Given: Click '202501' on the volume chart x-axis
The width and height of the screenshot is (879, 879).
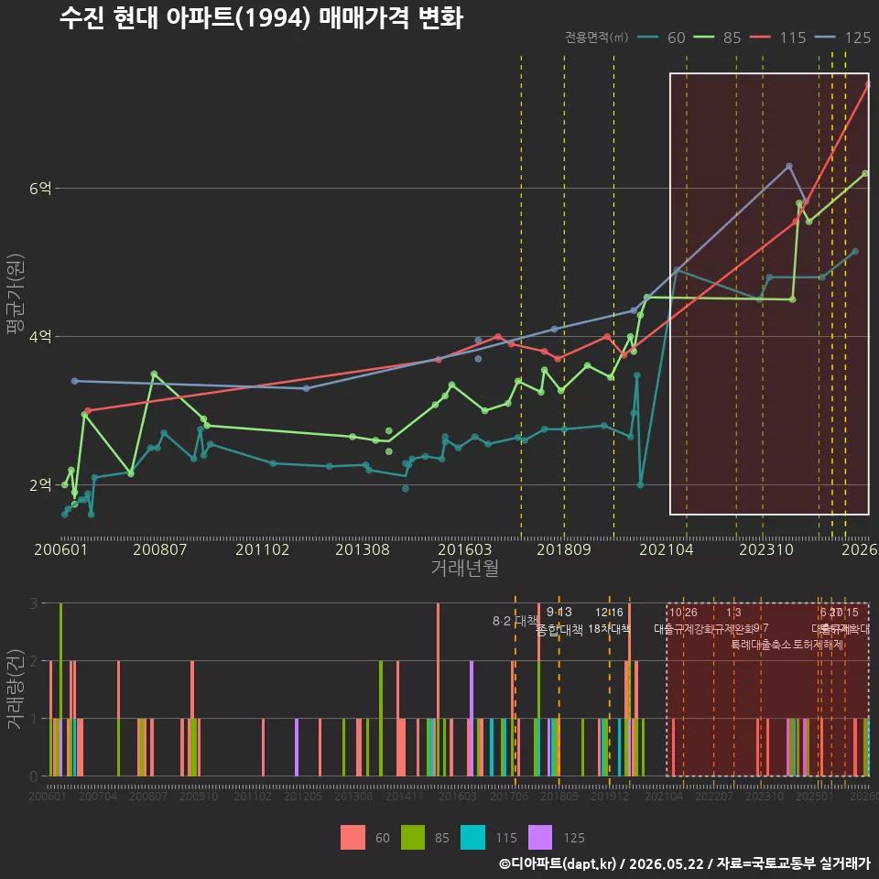Looking at the screenshot, I should 815,796.
